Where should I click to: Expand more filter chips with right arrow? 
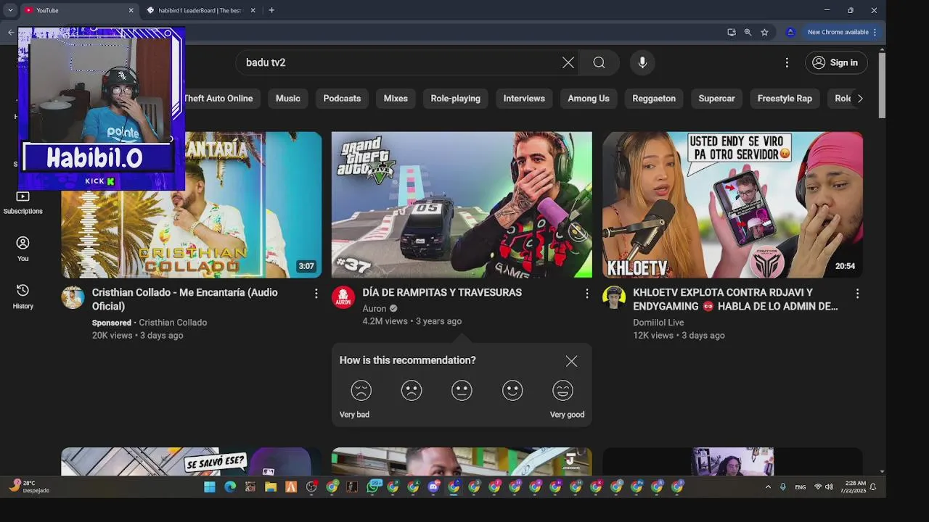tap(860, 99)
